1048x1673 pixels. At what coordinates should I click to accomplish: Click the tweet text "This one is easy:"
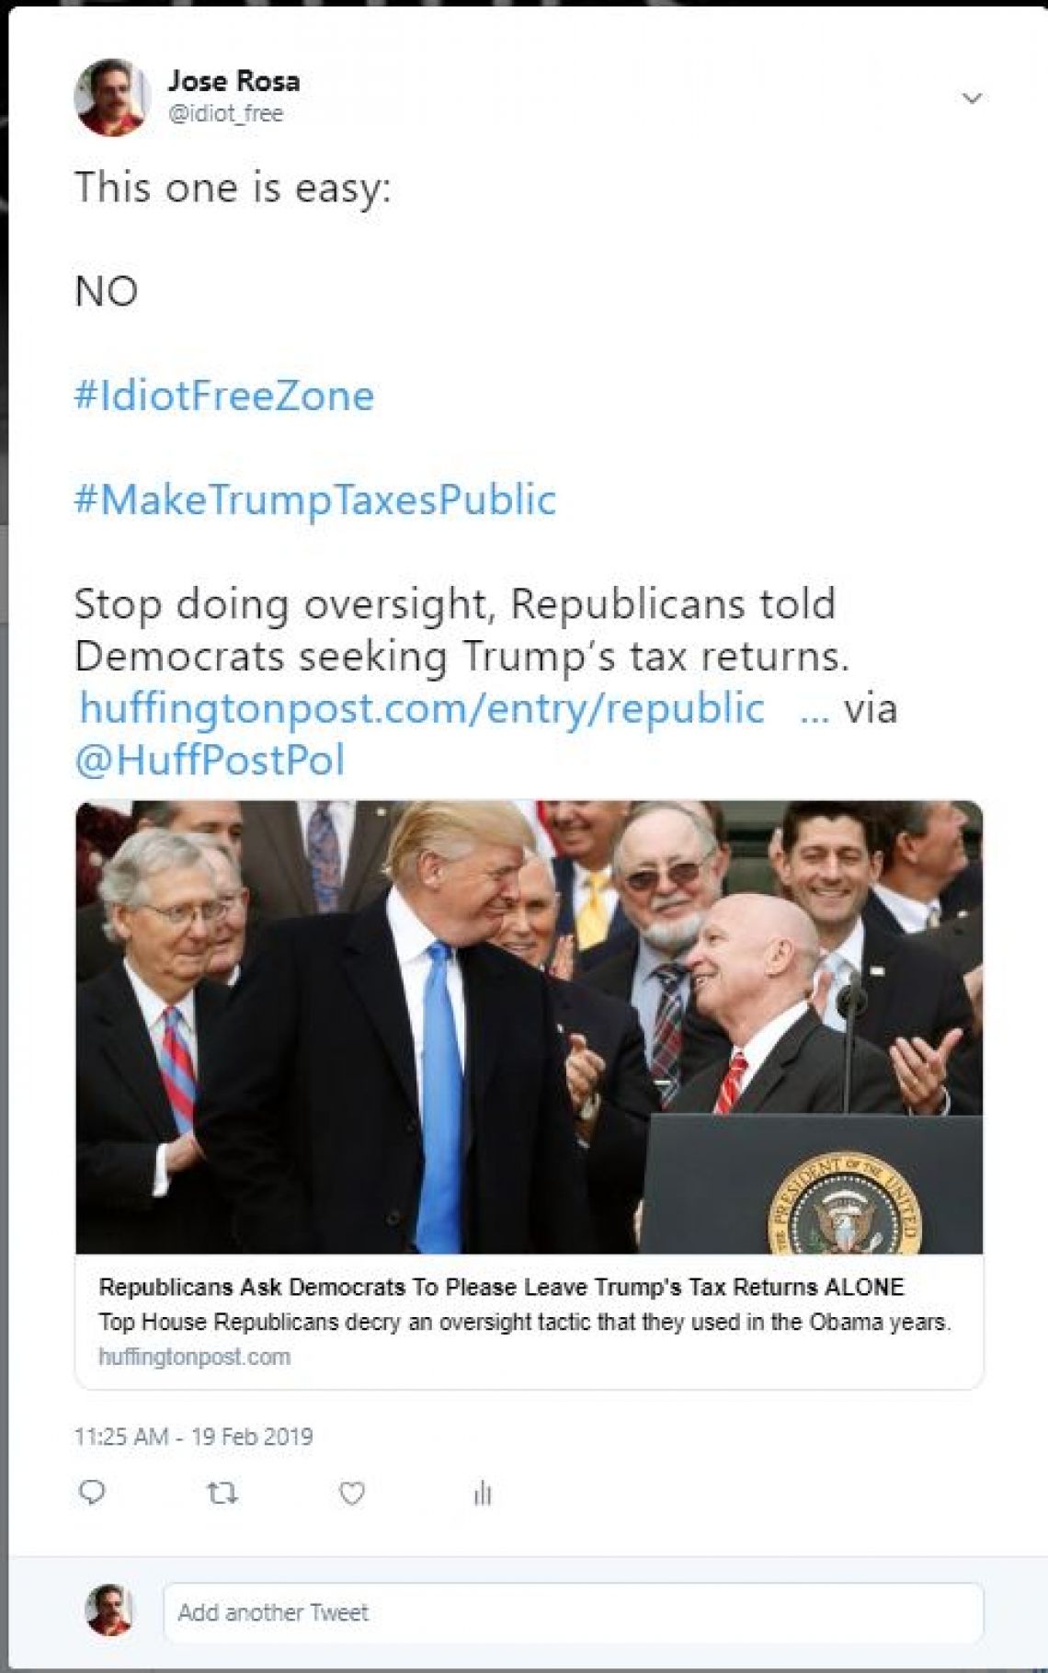tap(233, 188)
